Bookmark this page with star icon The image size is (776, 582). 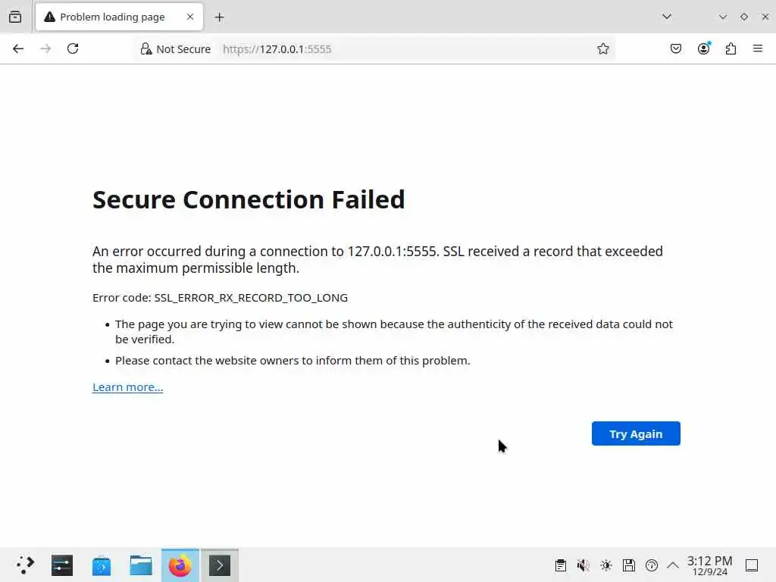[x=603, y=48]
